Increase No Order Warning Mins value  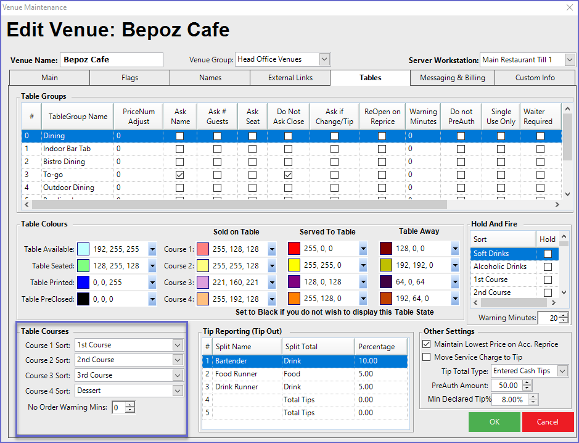click(130, 405)
